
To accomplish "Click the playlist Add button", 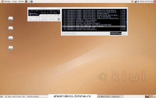I will (x=64, y=33).
